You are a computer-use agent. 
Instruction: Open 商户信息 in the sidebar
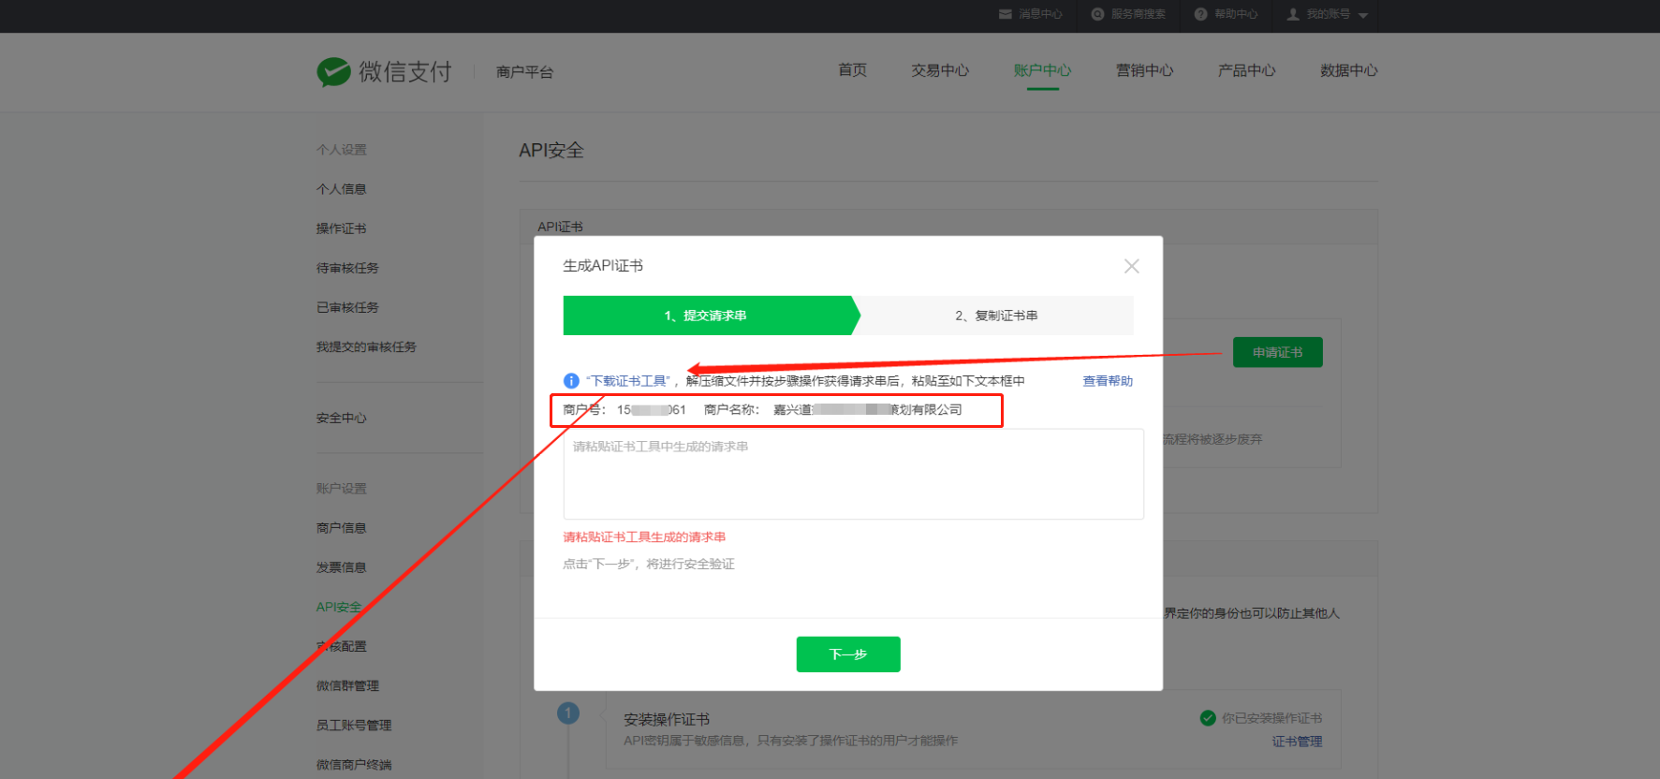(x=342, y=528)
